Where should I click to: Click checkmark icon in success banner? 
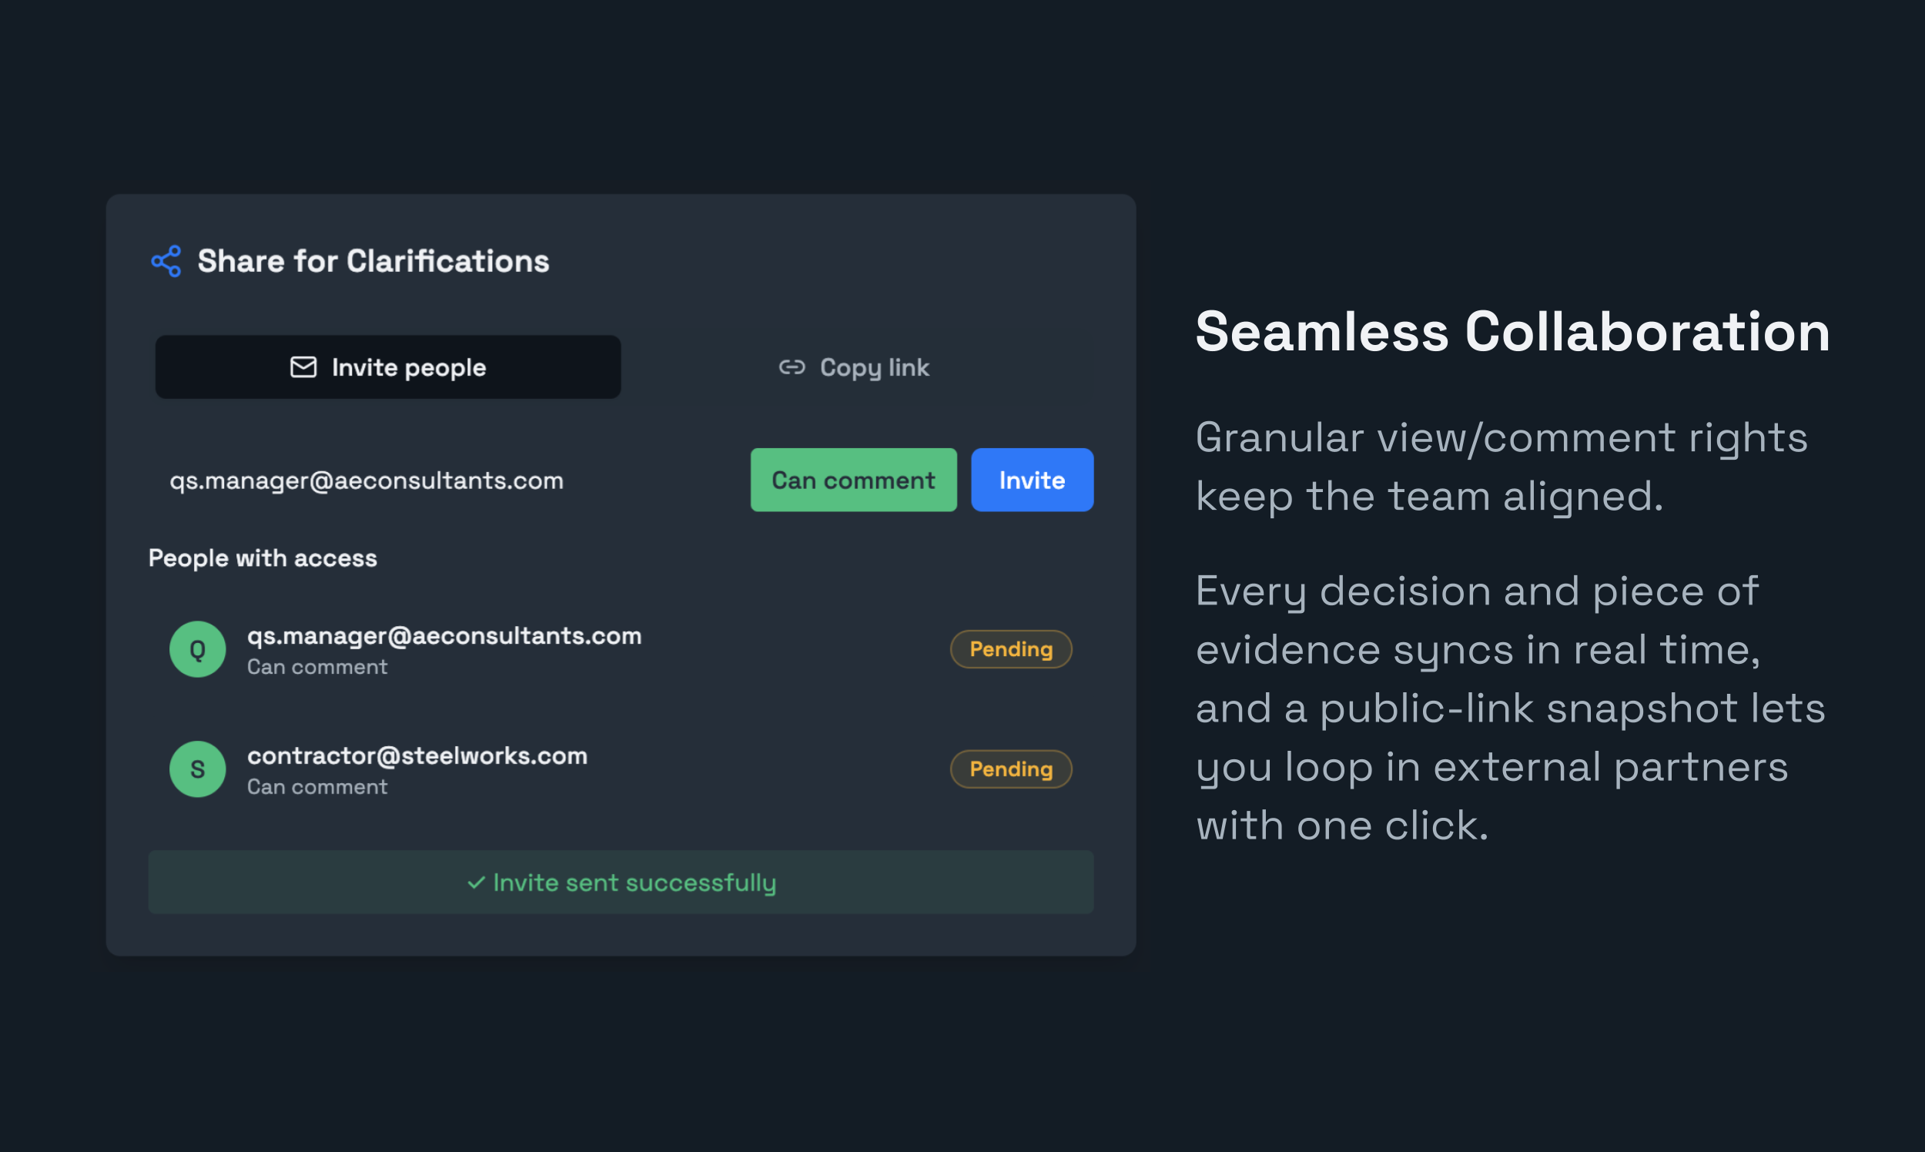[476, 882]
